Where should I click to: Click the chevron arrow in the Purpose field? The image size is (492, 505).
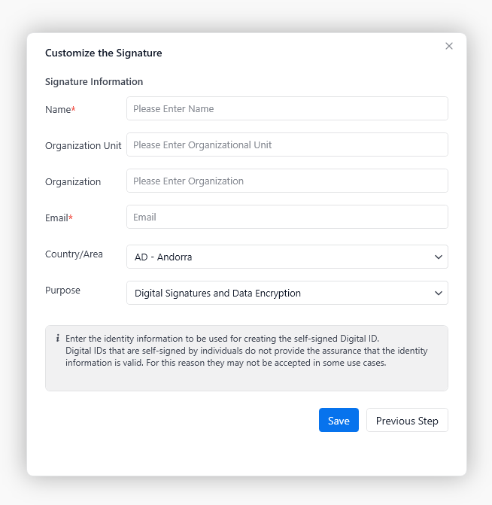click(x=439, y=293)
